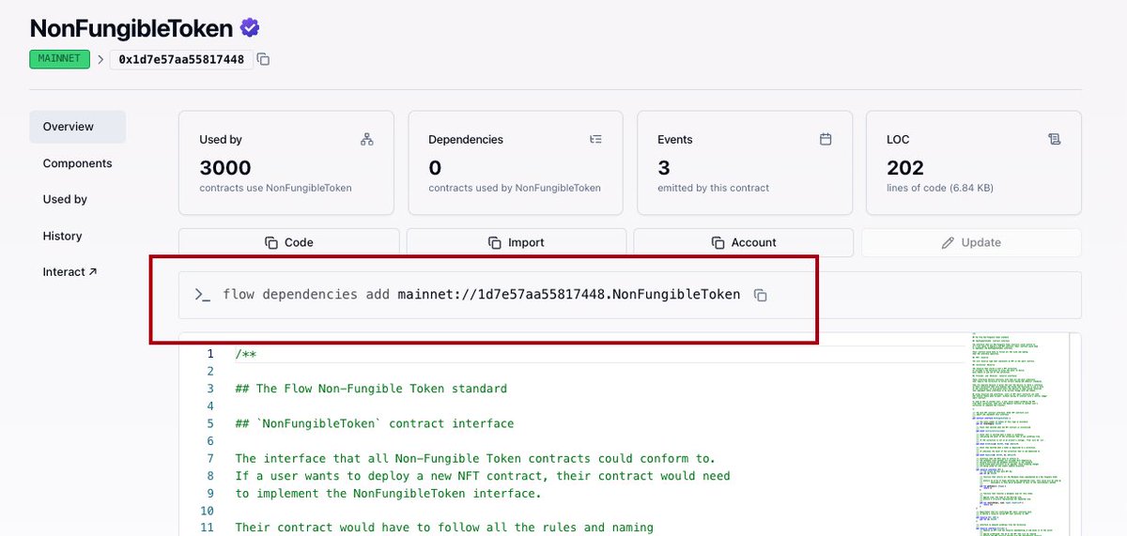Click the Dependencies list icon in card
The image size is (1127, 536).
coord(596,139)
